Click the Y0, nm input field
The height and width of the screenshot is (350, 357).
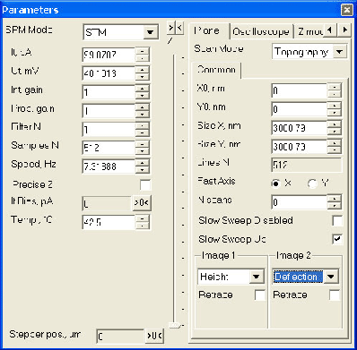(x=300, y=109)
